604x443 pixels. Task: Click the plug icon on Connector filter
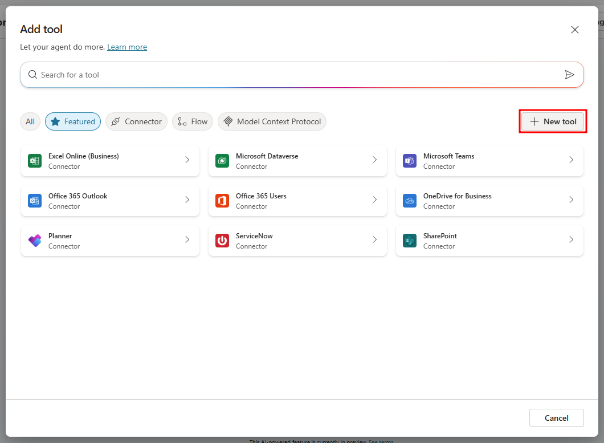point(116,121)
